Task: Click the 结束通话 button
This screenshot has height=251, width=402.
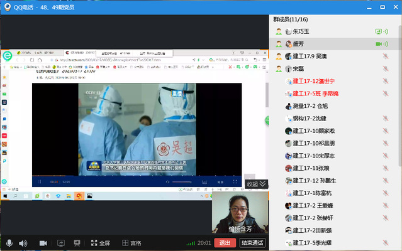Action: tap(252, 243)
